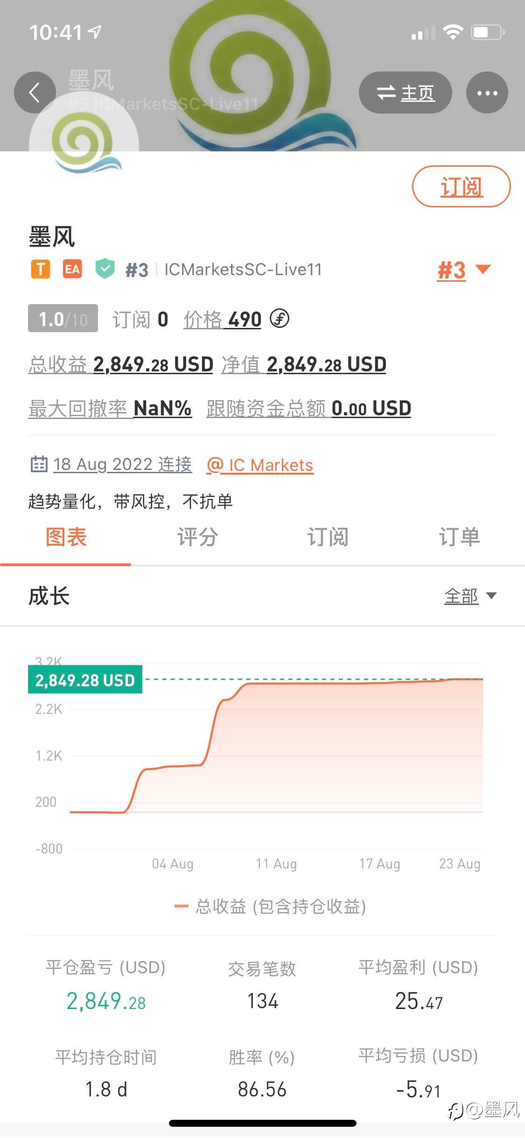Screen dimensions: 525x1138
Task: Tap the back arrow button
Action: click(35, 92)
